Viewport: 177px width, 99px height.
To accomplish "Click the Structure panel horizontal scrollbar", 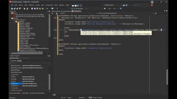I will point(27,53).
